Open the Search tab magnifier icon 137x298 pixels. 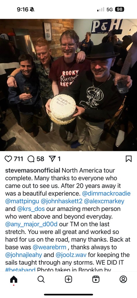[x=41, y=279]
